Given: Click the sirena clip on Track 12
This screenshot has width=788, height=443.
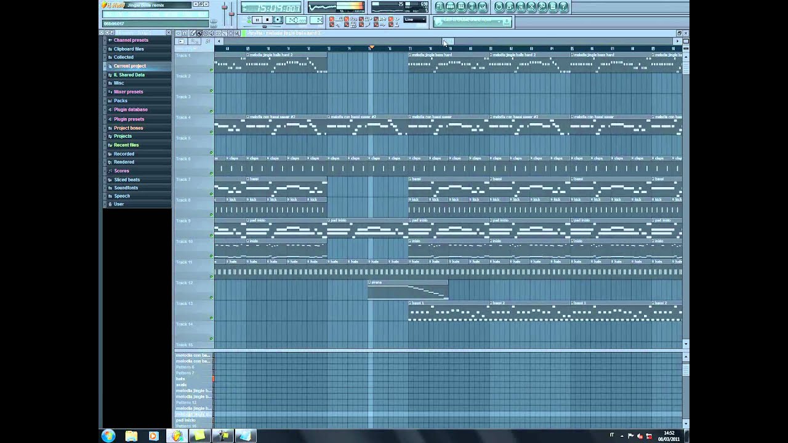Looking at the screenshot, I should click(408, 289).
